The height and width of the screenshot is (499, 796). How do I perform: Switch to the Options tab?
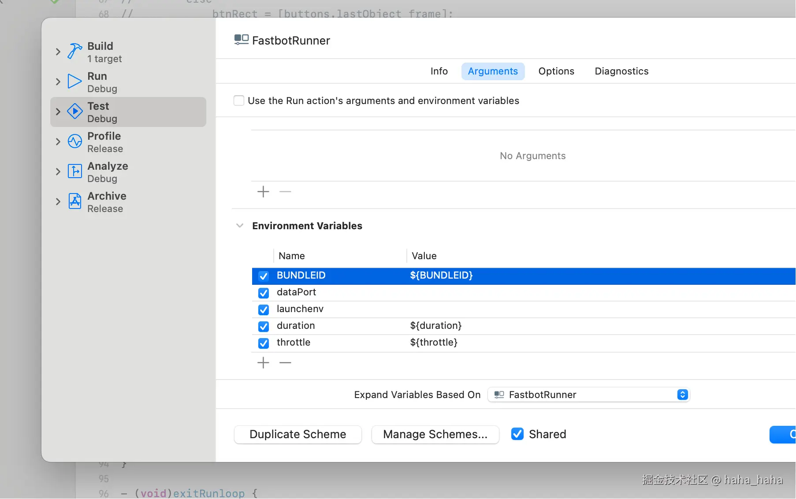[x=556, y=71]
